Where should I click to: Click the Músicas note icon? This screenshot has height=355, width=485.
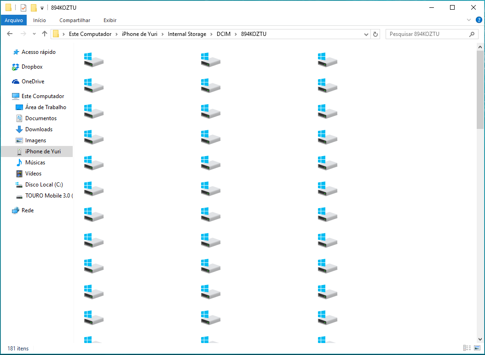click(x=19, y=163)
